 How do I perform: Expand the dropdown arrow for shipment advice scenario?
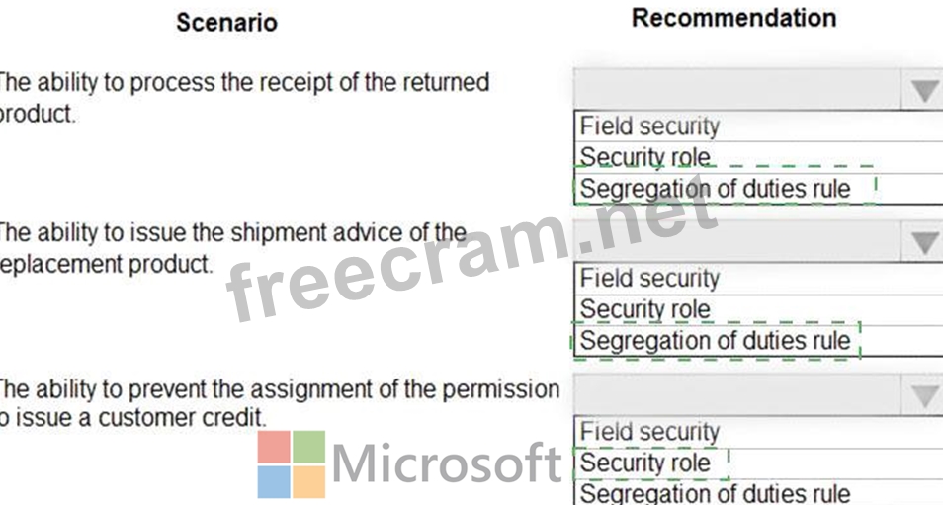tap(924, 243)
